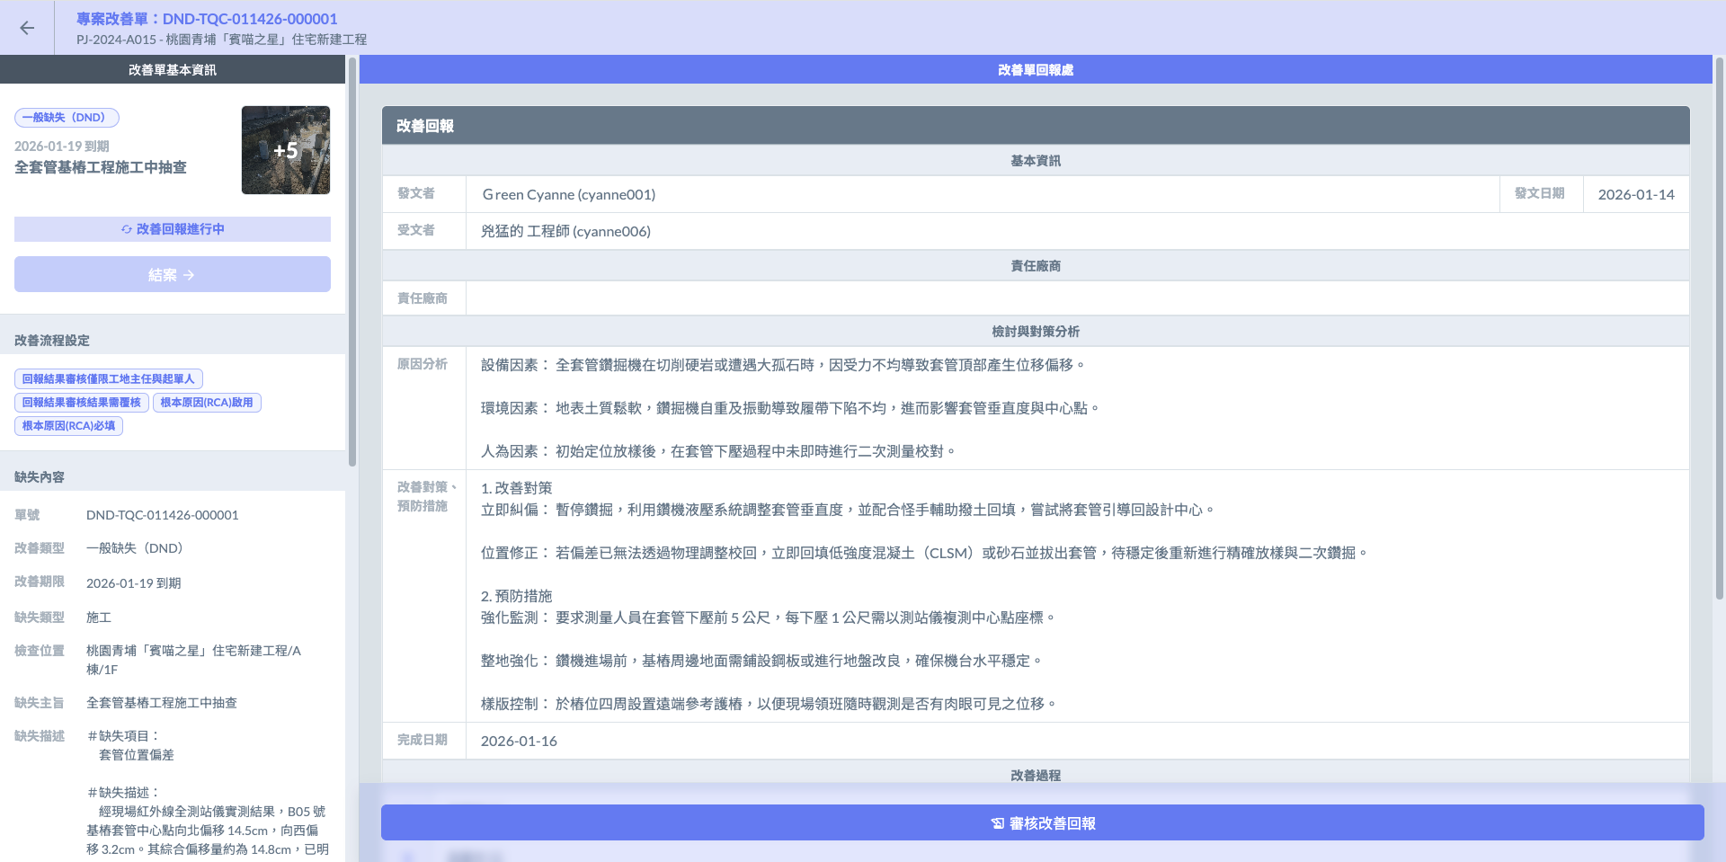1726x862 pixels.
Task: Click the 一般缺失 (DND) badge
Action: (x=67, y=118)
